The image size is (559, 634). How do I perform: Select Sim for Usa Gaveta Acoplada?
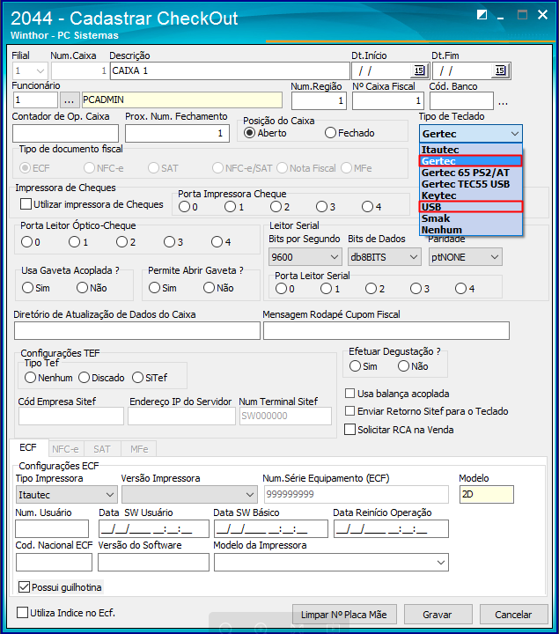[x=27, y=287]
